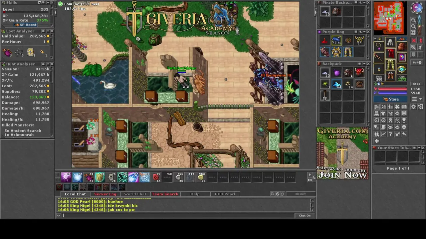Screen dimensions: 426x239
Task: Click the chat message input field
Action: click(x=178, y=215)
